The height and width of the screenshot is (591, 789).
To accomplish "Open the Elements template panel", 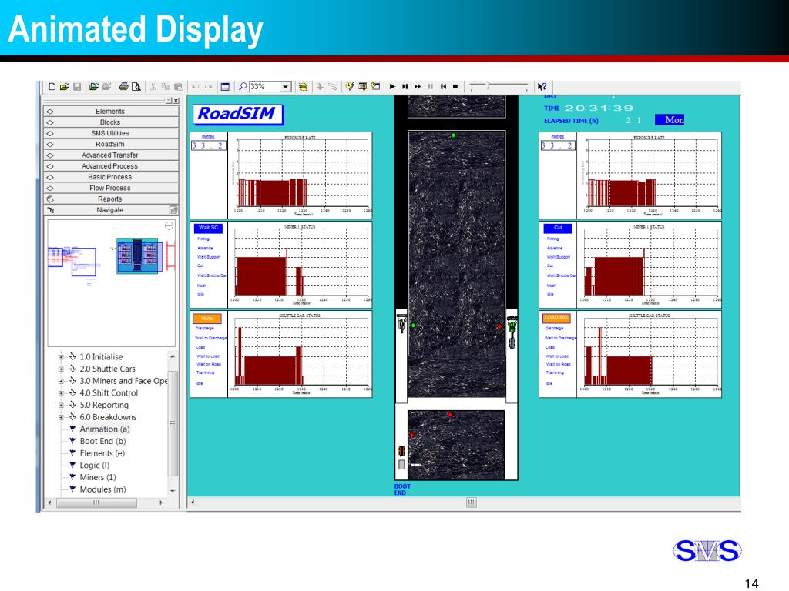I will coord(111,112).
